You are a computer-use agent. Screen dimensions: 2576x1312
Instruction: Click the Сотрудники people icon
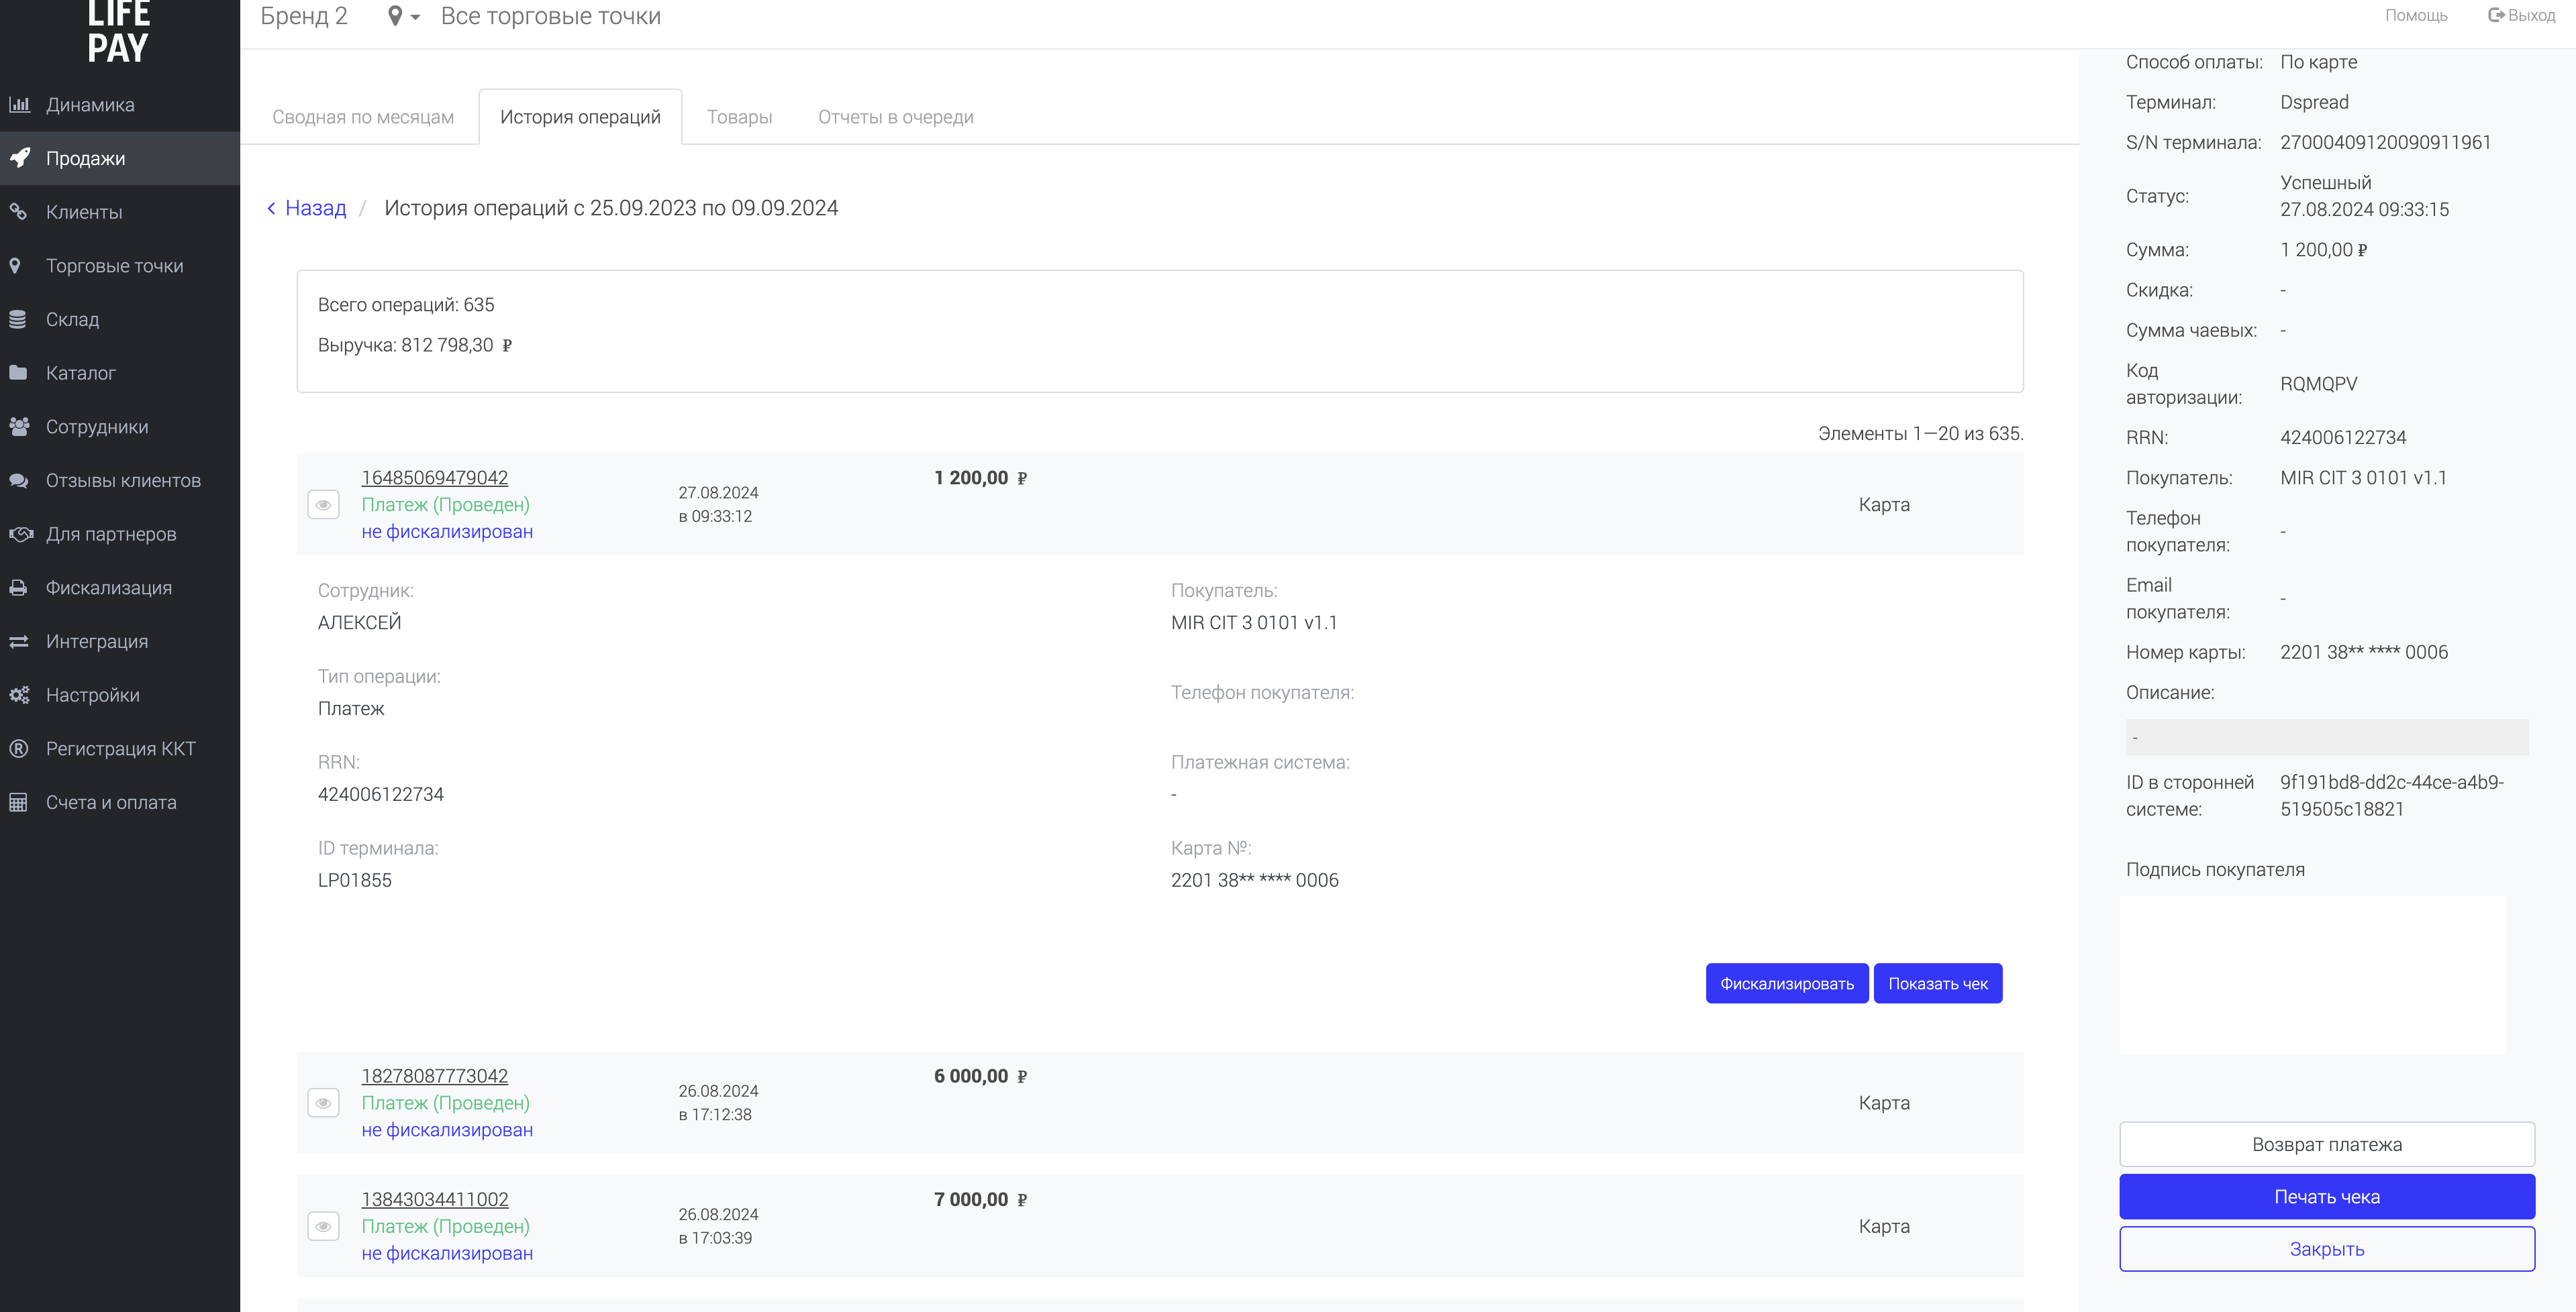[x=19, y=427]
